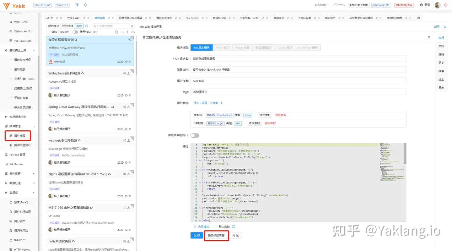Viewport: 452px width, 251px height.
Task: Open 配置 settings with gear icon
Action: (424, 5)
